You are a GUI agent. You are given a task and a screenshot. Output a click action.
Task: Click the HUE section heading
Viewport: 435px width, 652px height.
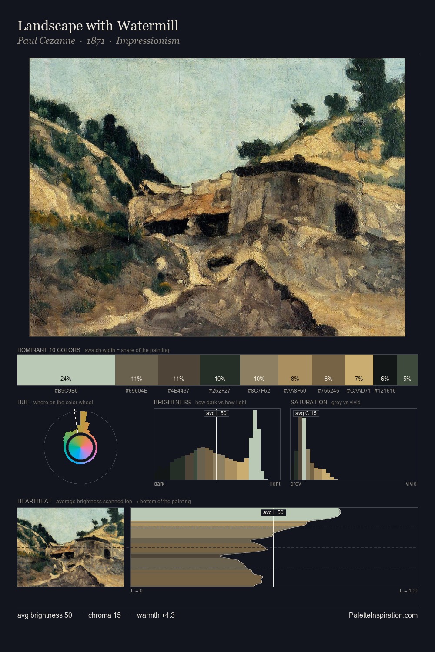pyautogui.click(x=23, y=402)
